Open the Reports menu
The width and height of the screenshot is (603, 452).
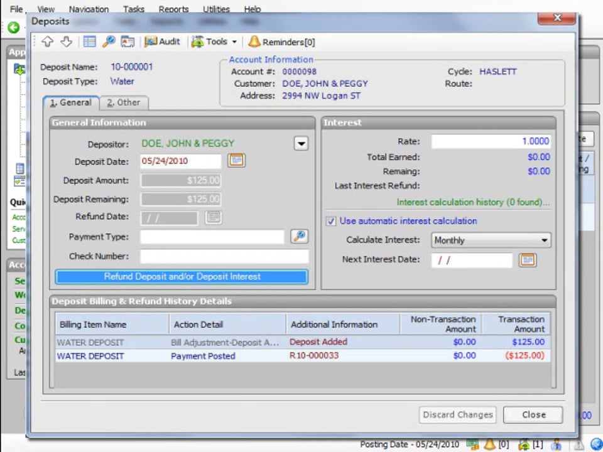173,9
